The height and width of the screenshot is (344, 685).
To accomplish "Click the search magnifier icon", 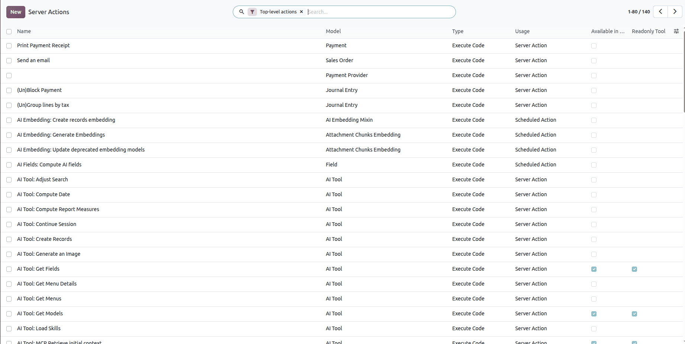I will coord(241,12).
